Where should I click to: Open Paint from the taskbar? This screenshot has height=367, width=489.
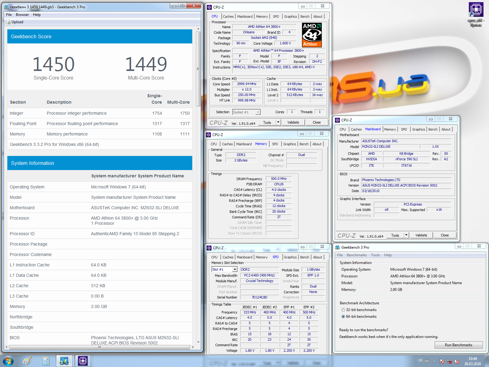coord(27,361)
